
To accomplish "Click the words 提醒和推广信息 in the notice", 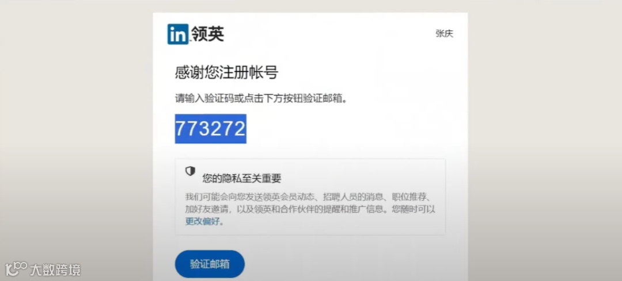I will [x=352, y=209].
